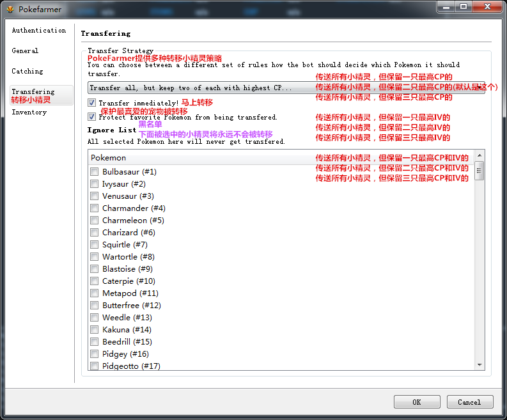The height and width of the screenshot is (420, 507).
Task: Check the Pidgey (#16) checkbox
Action: click(95, 354)
